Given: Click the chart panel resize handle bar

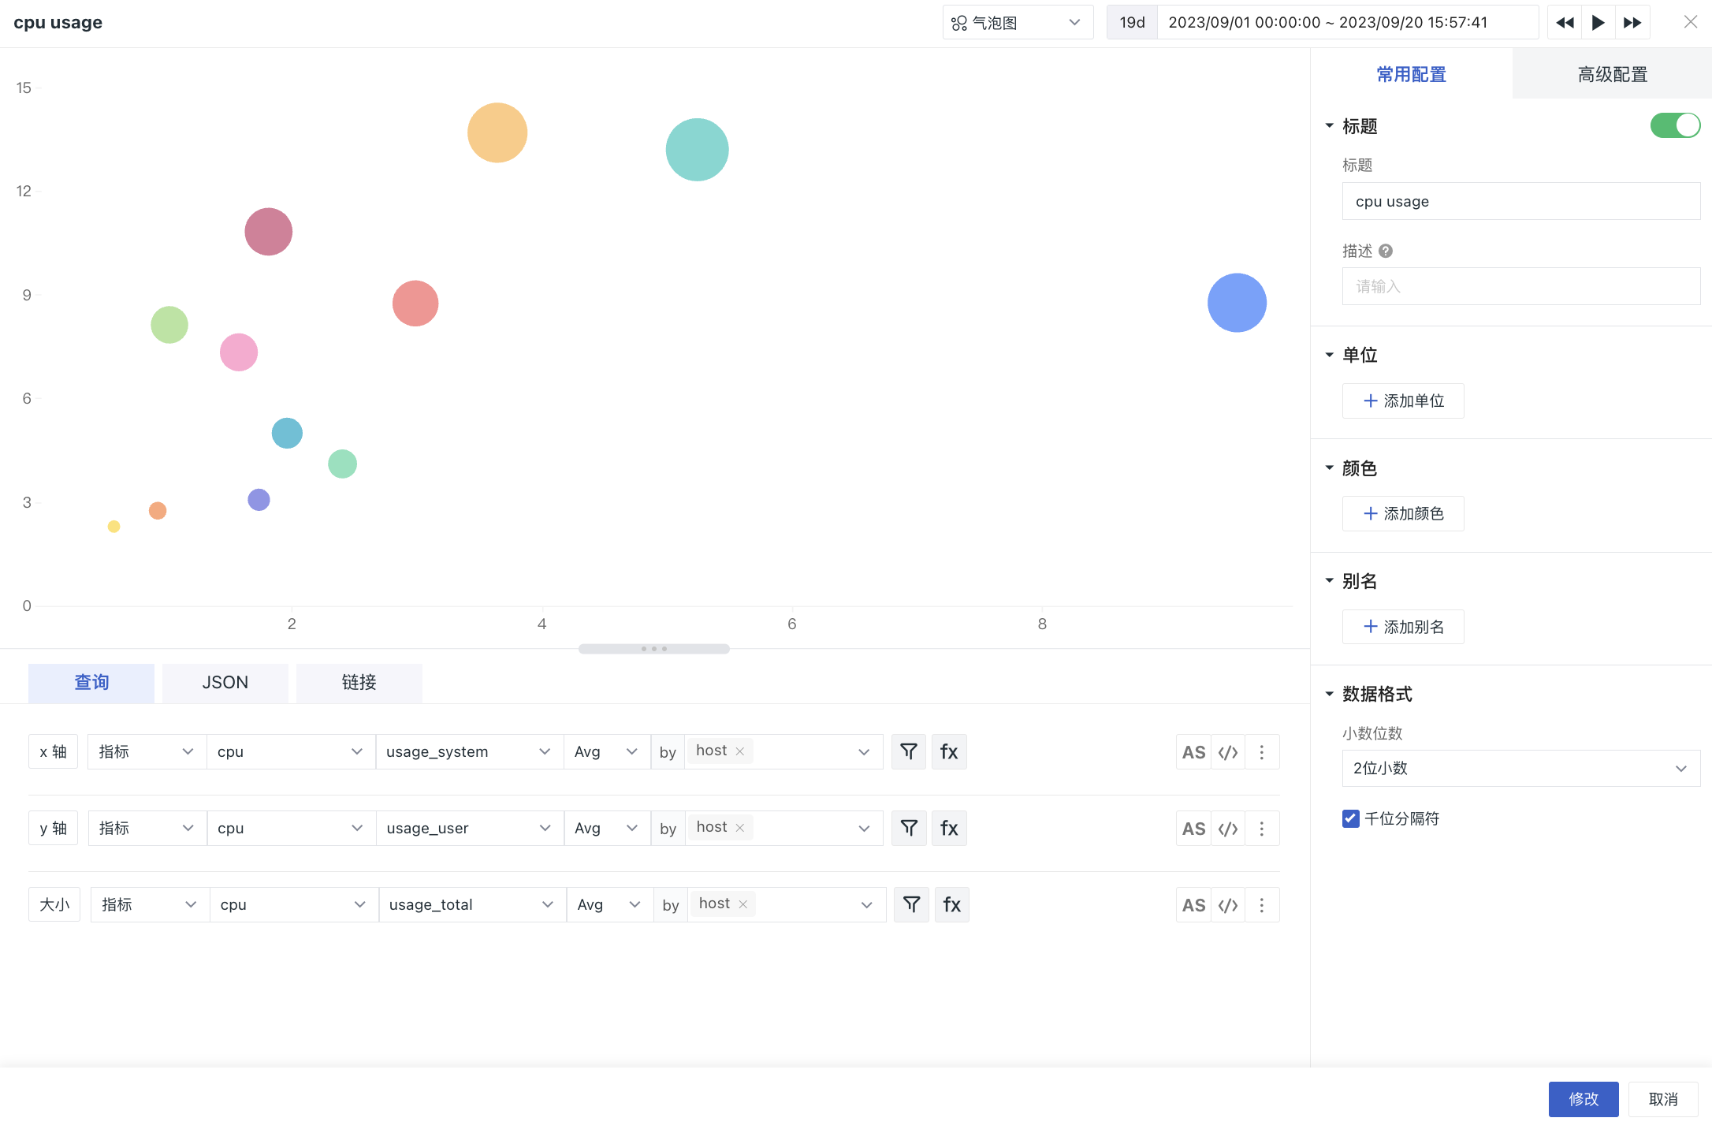Looking at the screenshot, I should coord(654,649).
